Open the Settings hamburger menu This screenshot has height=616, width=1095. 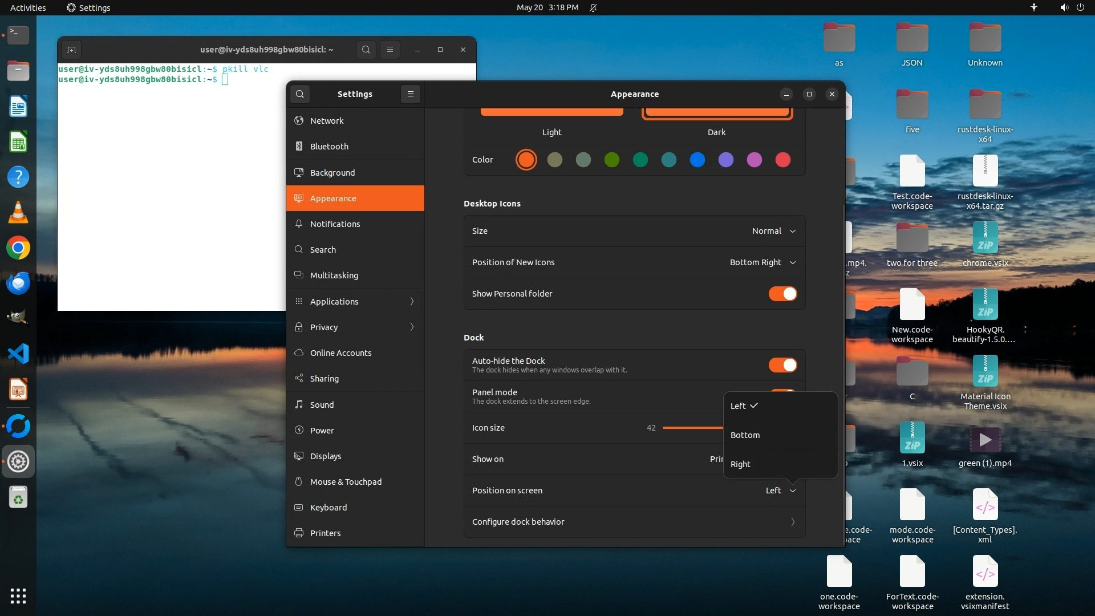point(411,94)
